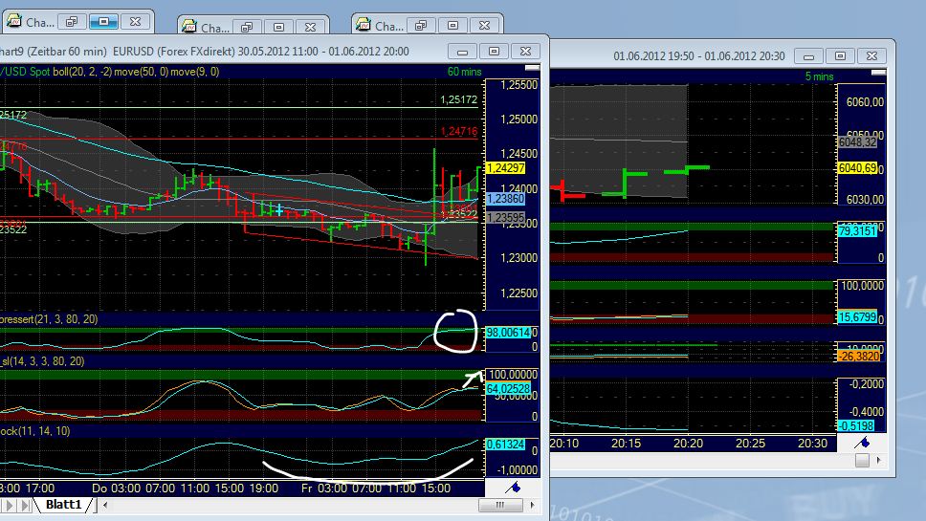This screenshot has width=926, height=521.
Task: Click scrollbar left arrow in EURUSD chart
Action: pos(105,505)
